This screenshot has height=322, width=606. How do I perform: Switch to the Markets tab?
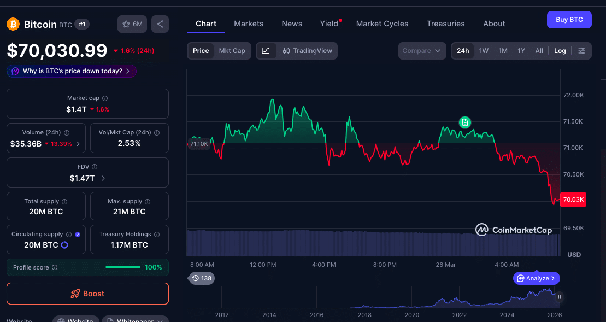click(249, 24)
